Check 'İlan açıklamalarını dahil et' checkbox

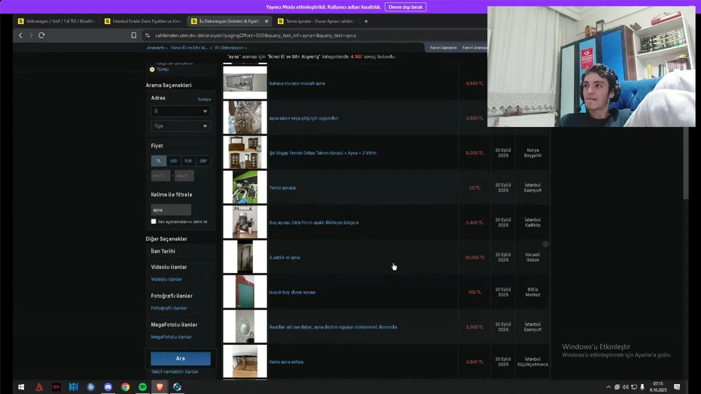[x=153, y=222]
